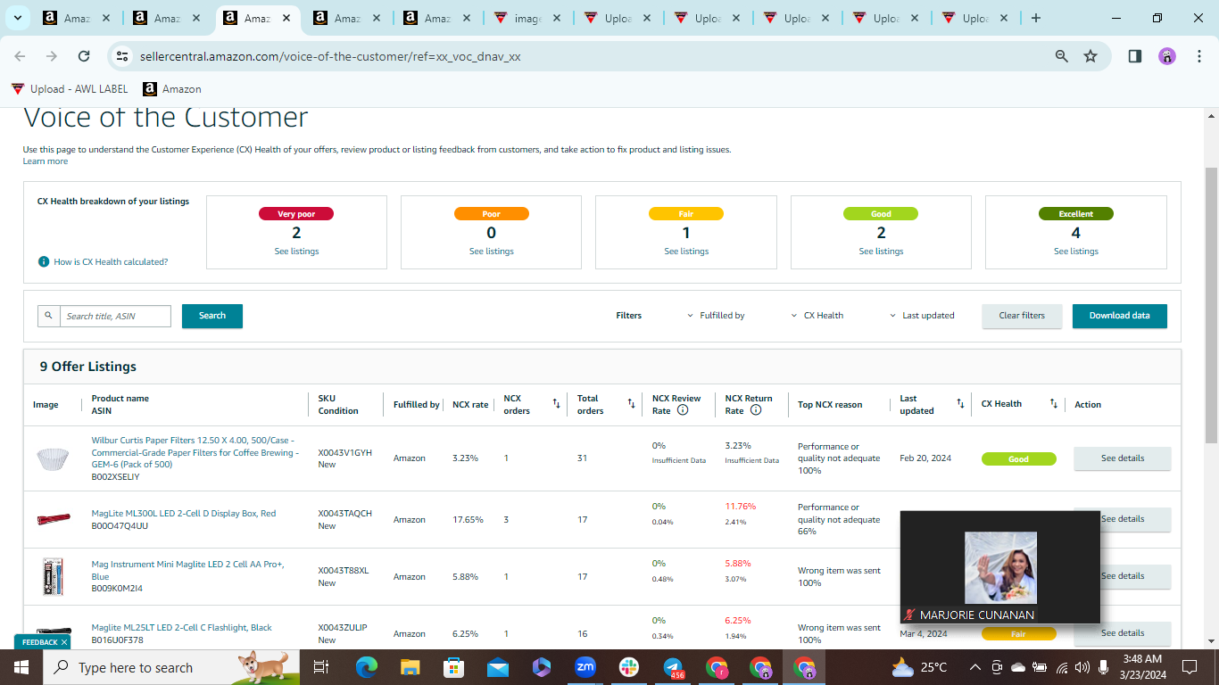Click the Search button

(212, 316)
